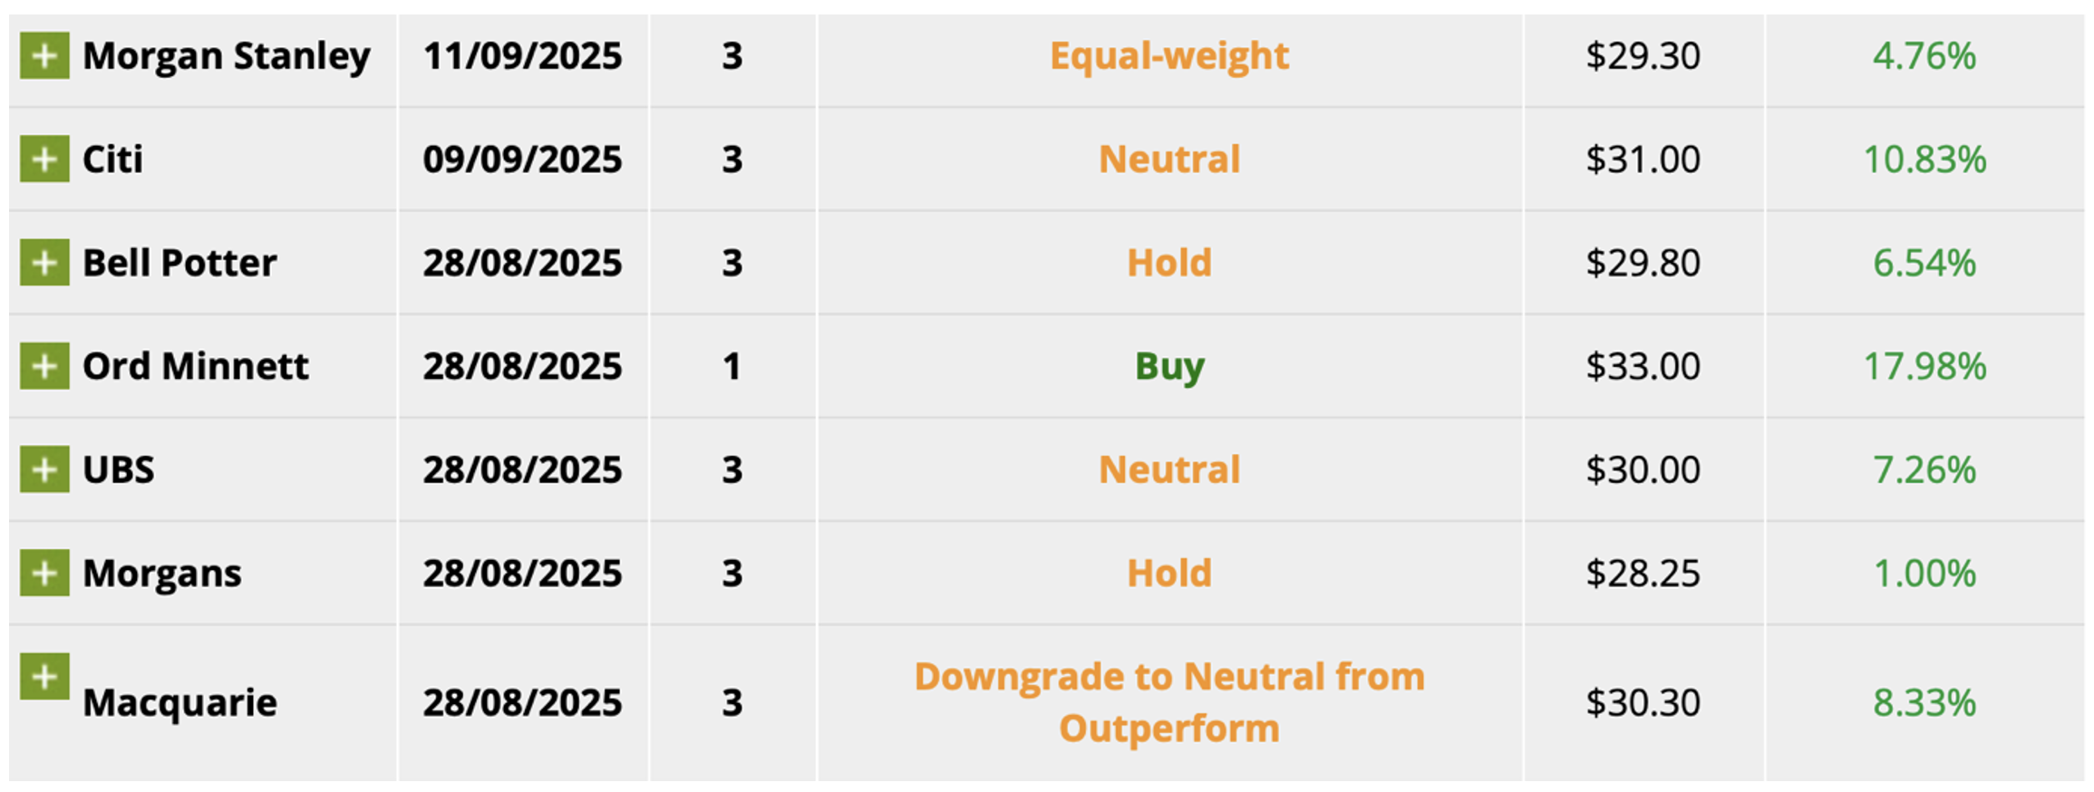
Task: Open Ord Minnett details with plus icon
Action: 44,366
